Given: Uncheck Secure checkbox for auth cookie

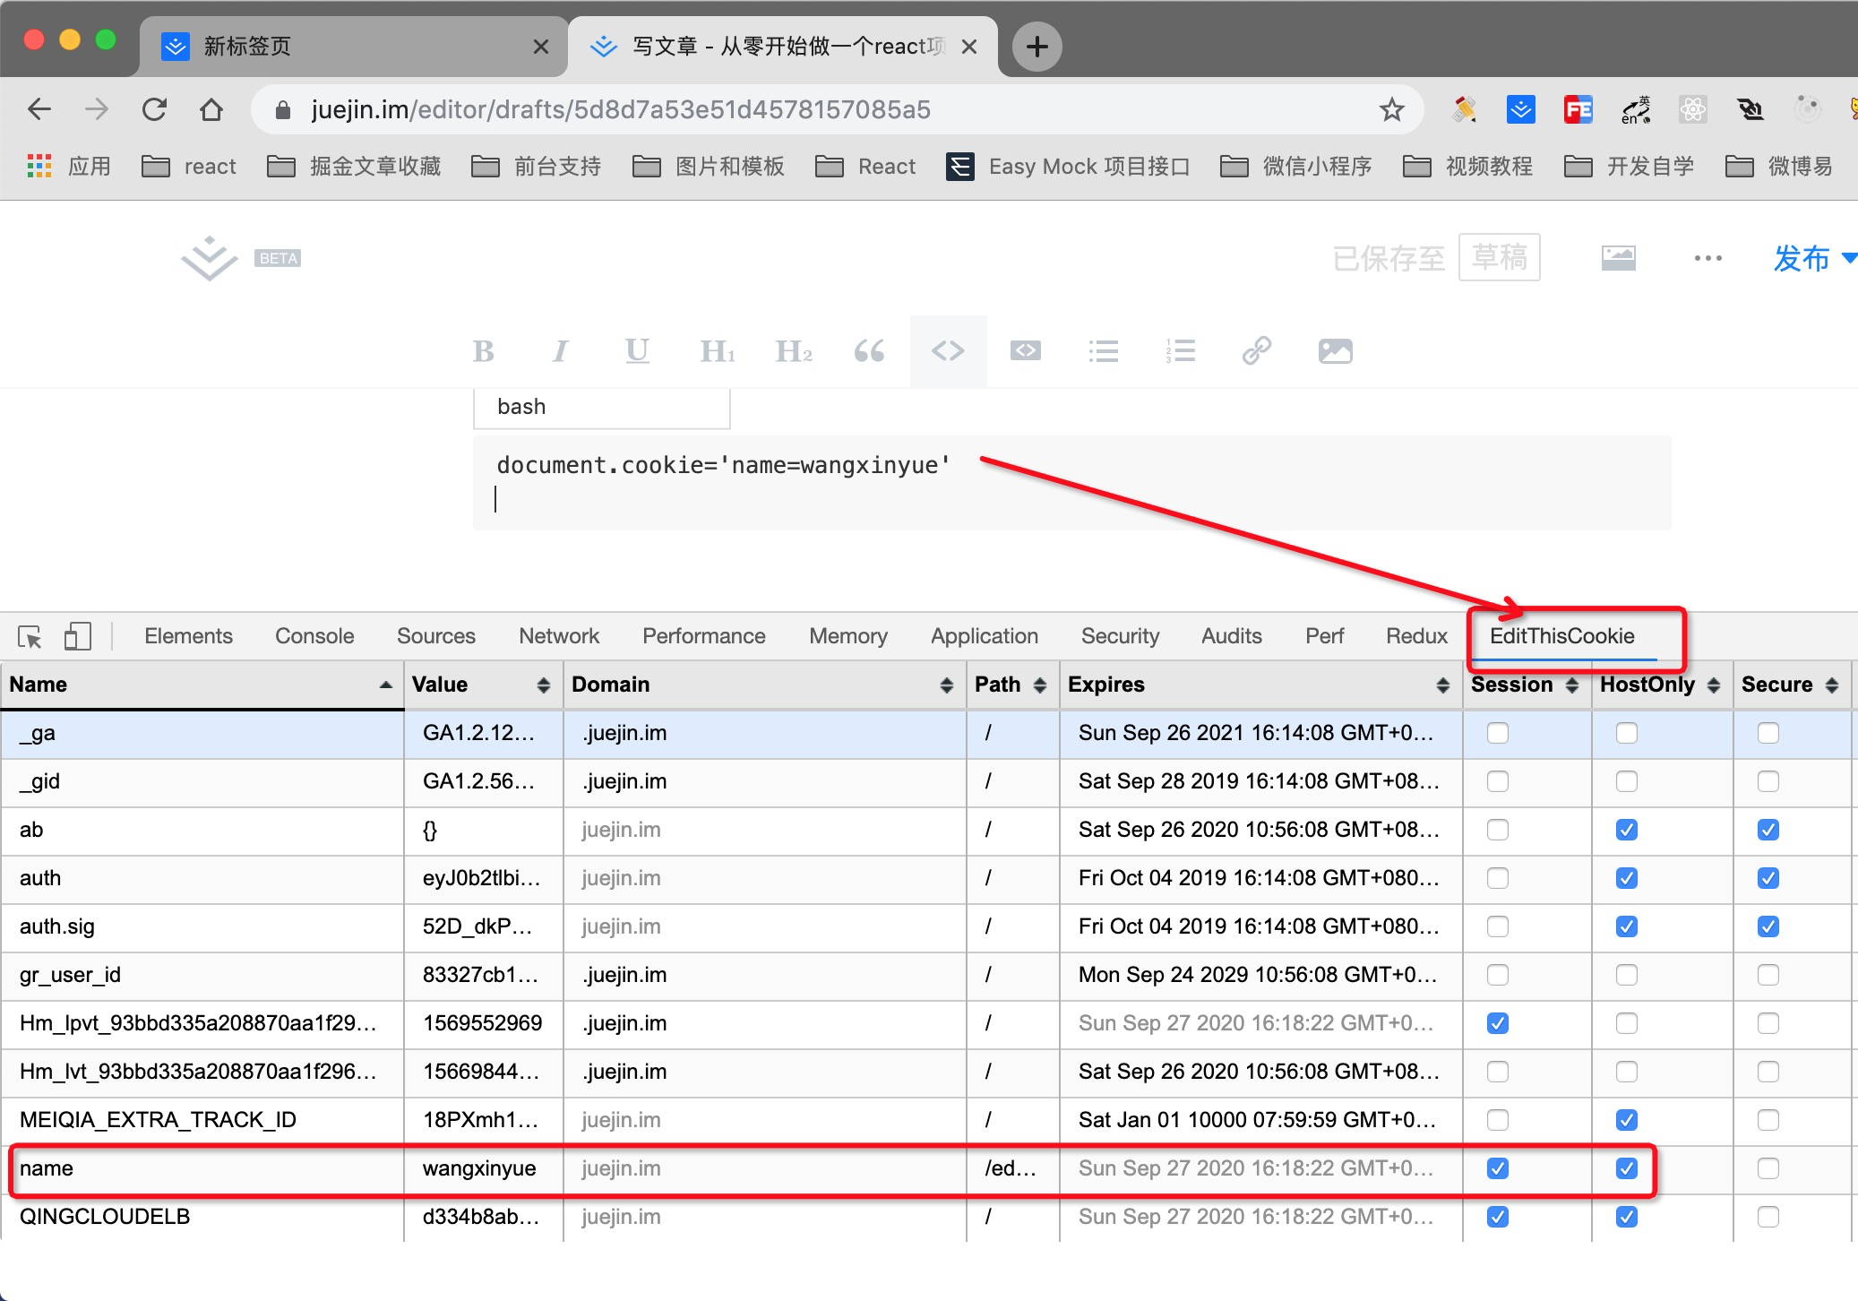Looking at the screenshot, I should 1768,878.
